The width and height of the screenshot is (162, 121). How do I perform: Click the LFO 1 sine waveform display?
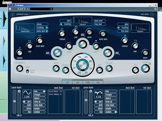(x=27, y=94)
